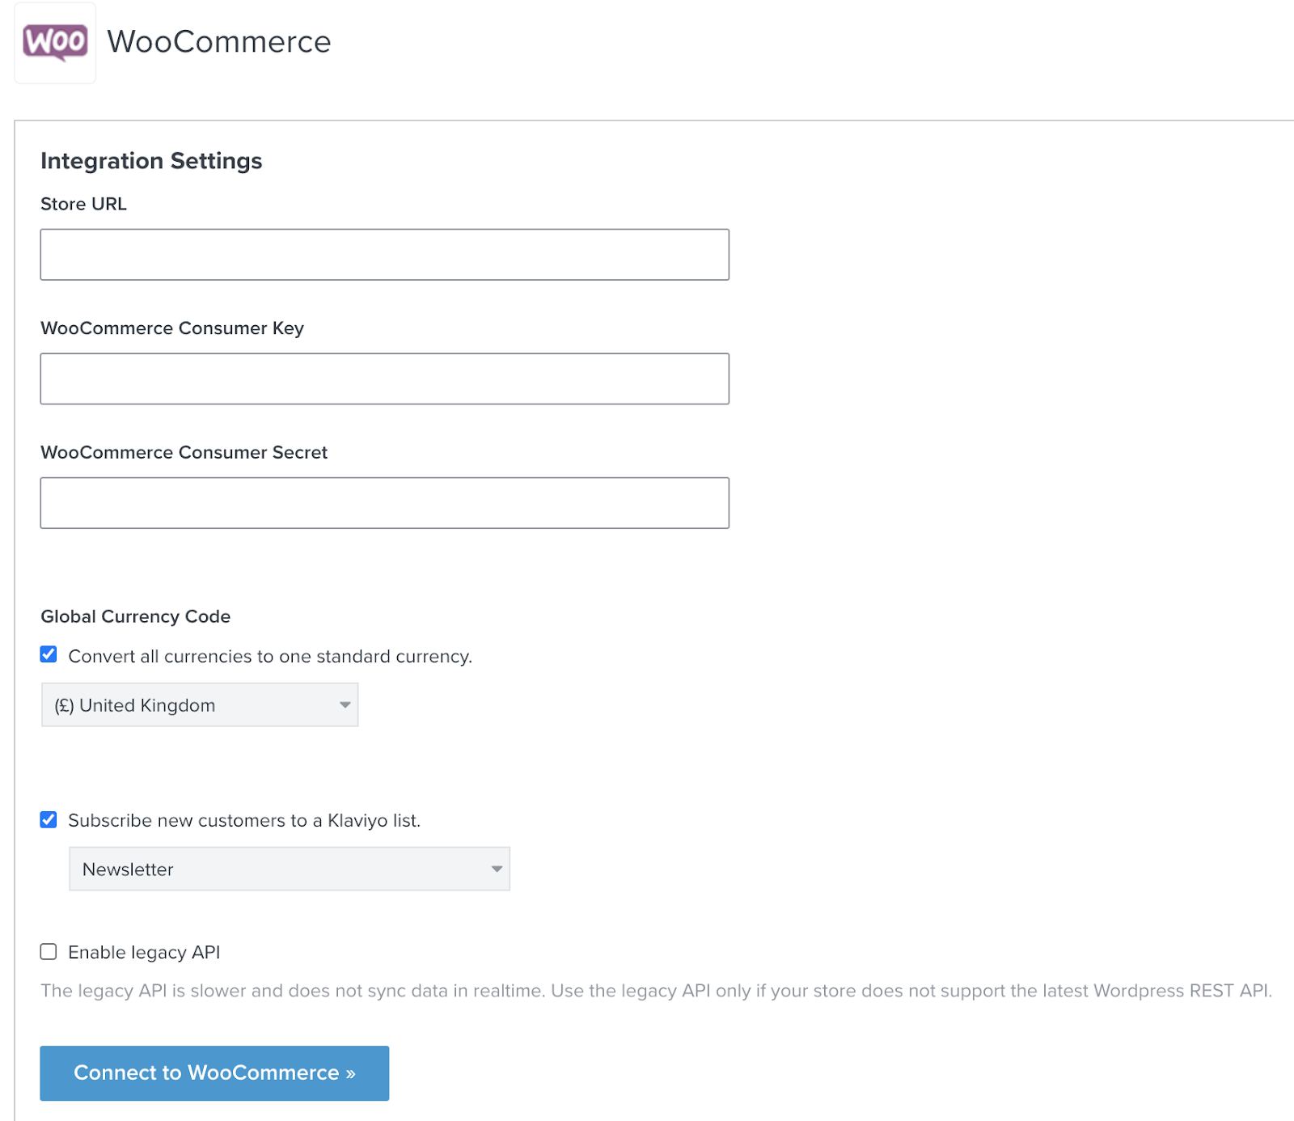The height and width of the screenshot is (1121, 1294).
Task: Click the WooCommerce Consumer Key label text
Action: 172,328
